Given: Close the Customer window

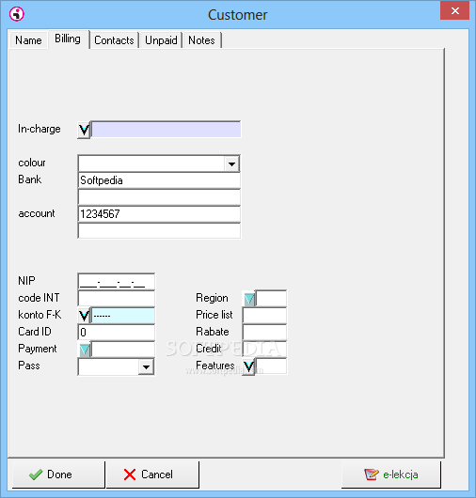Looking at the screenshot, I should click(455, 10).
